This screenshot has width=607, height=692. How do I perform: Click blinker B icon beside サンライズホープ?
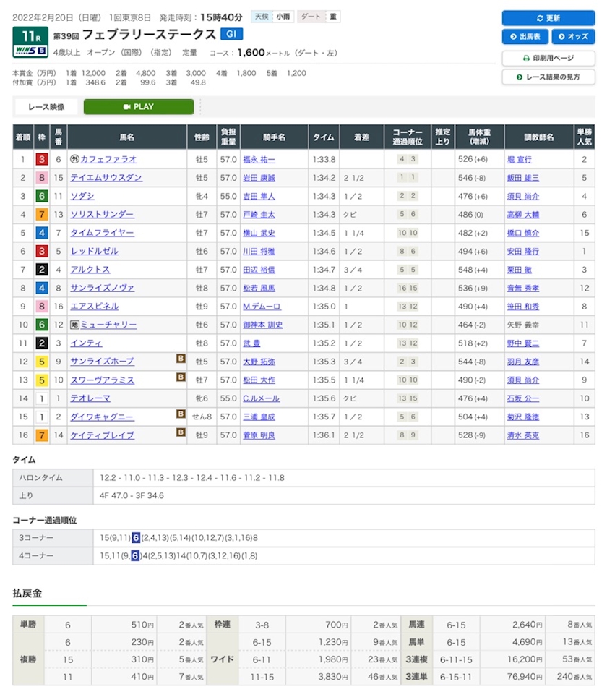[181, 358]
